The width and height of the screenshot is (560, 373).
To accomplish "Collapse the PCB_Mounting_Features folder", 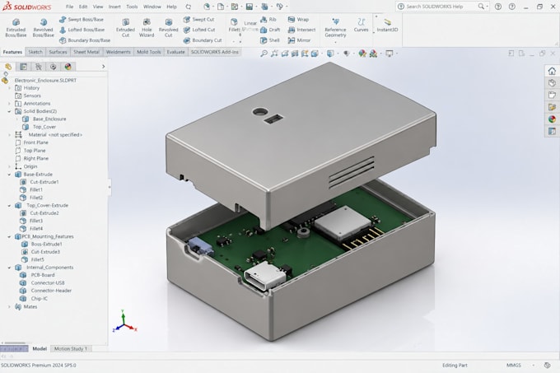I will [9, 236].
